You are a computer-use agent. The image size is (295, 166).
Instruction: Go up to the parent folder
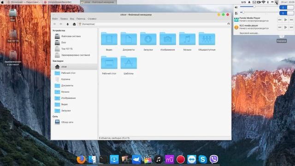point(68,24)
